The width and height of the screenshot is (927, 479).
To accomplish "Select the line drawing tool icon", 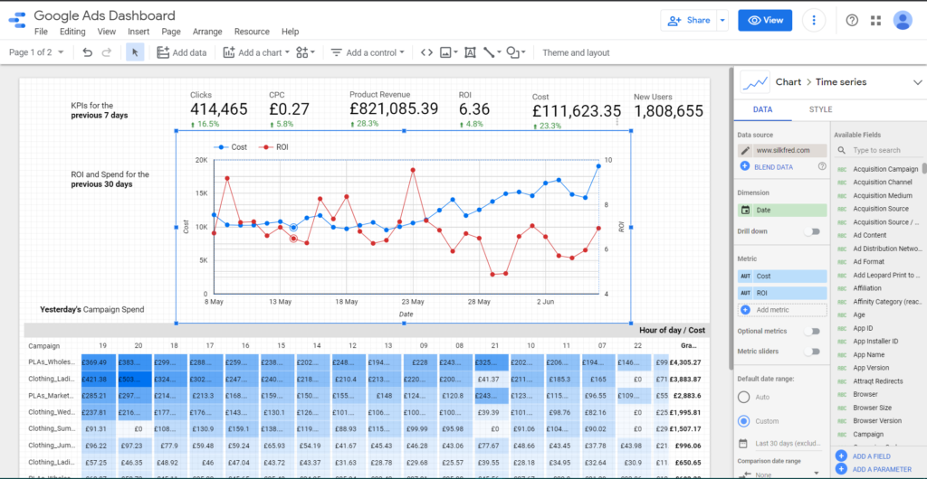I will click(489, 52).
